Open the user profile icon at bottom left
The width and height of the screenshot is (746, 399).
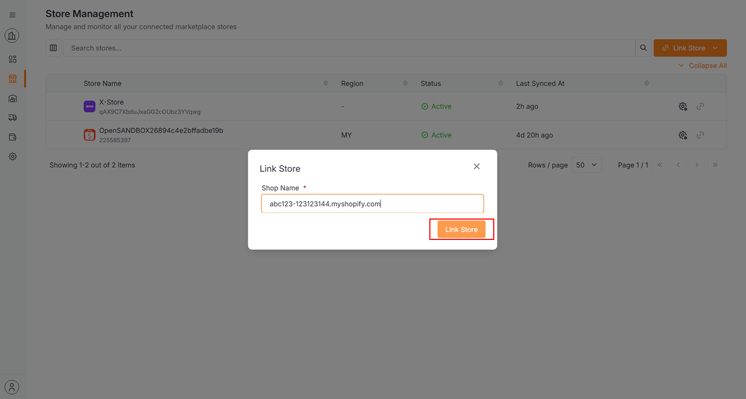click(12, 387)
